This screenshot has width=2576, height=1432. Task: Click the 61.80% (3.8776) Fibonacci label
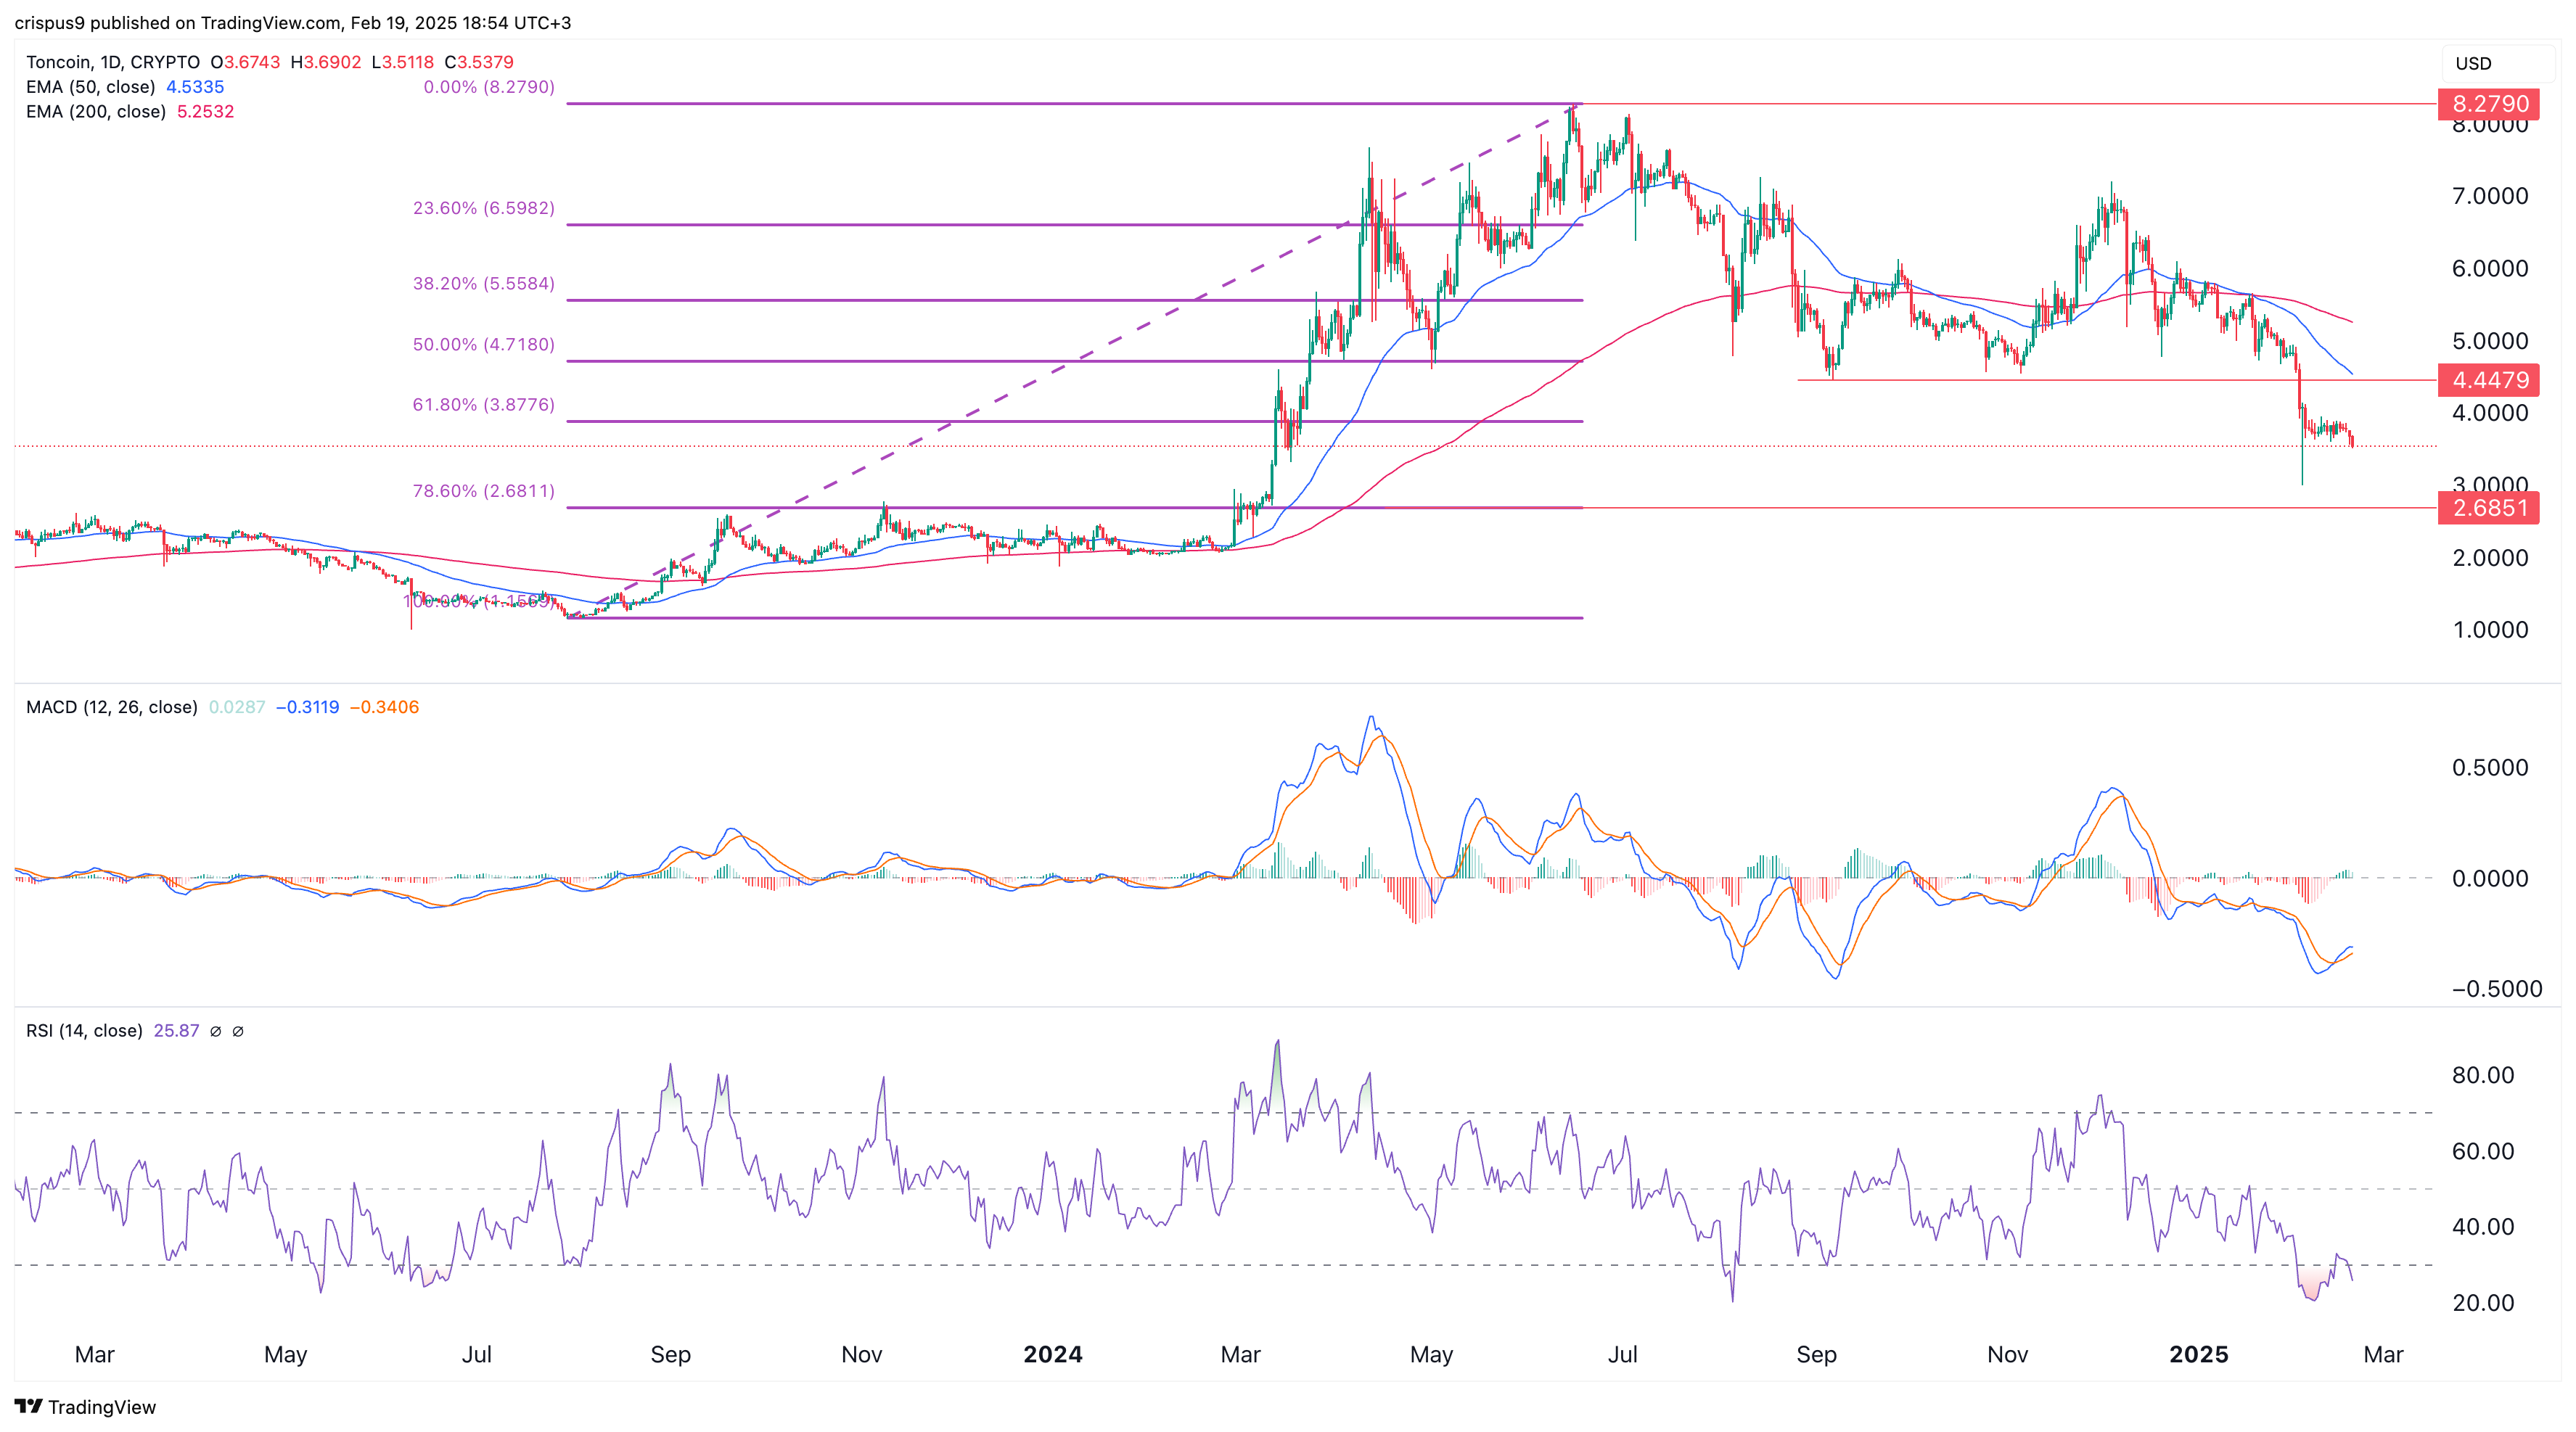(x=484, y=405)
